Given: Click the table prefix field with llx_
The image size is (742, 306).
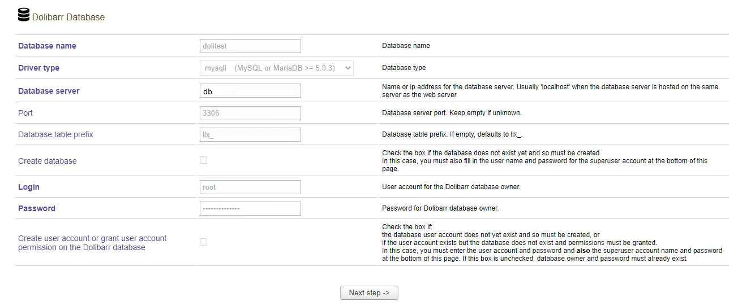Looking at the screenshot, I should (250, 134).
